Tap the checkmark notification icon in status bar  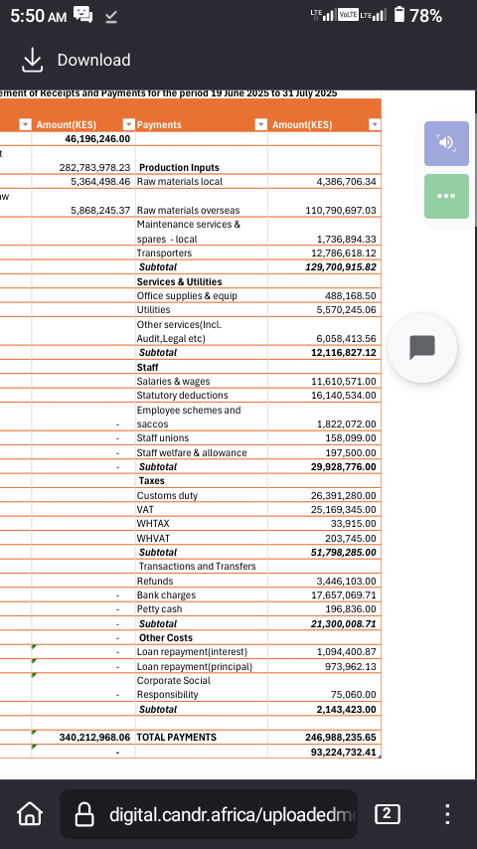pyautogui.click(x=111, y=18)
